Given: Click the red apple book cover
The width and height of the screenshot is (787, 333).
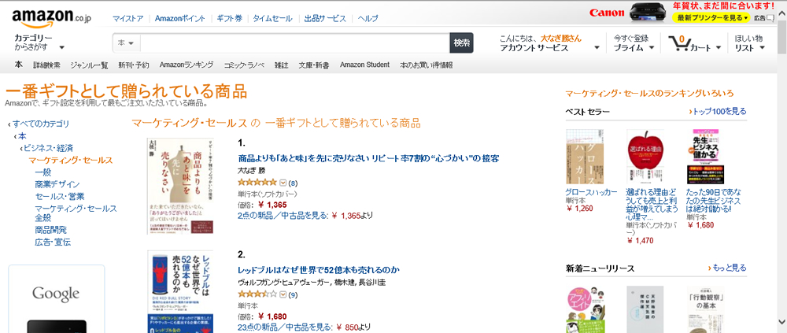Looking at the screenshot, I should (x=645, y=156).
